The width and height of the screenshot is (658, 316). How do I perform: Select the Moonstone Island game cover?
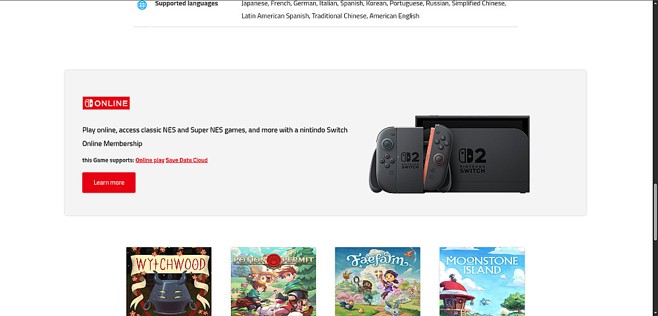click(x=482, y=281)
